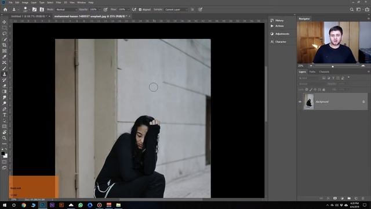Open the File menu
The height and width of the screenshot is (209, 371).
tap(10, 2)
